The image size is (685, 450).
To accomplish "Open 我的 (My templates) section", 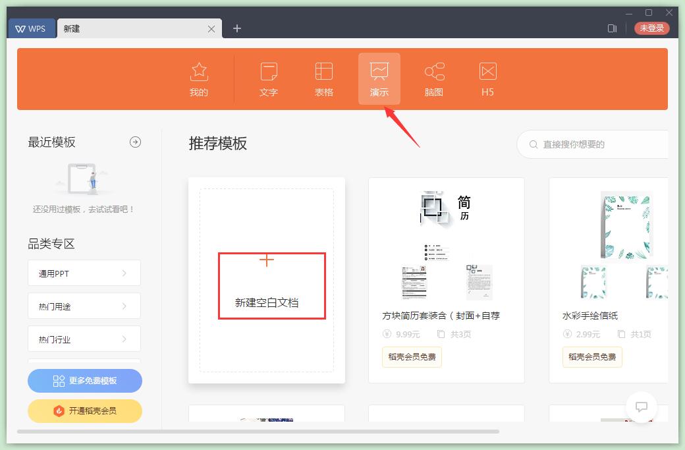I will [199, 78].
